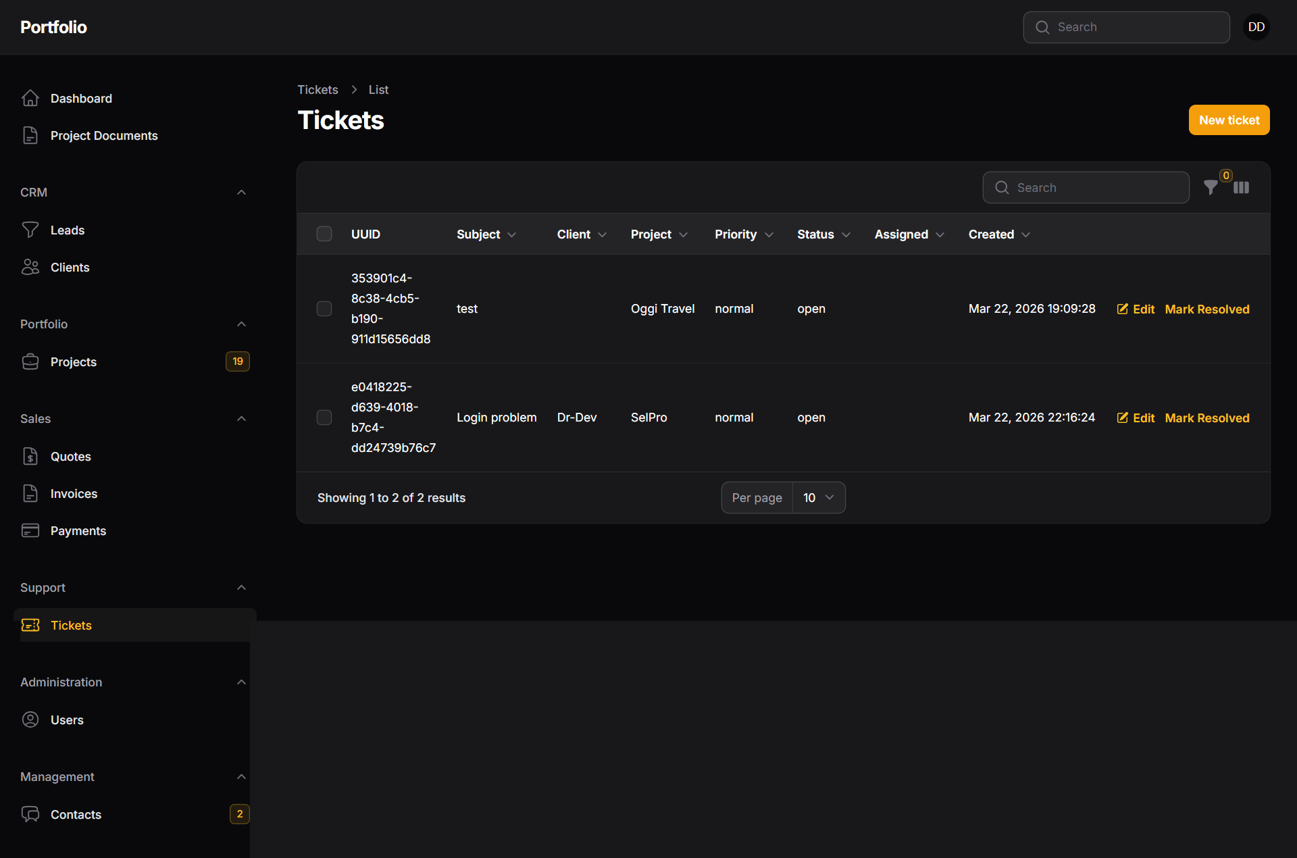Select the Projects briefcase icon

(x=30, y=361)
